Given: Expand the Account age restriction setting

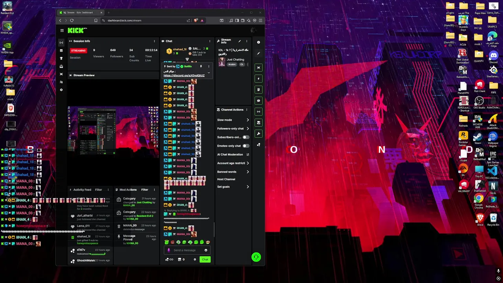Looking at the screenshot, I should coord(233,163).
